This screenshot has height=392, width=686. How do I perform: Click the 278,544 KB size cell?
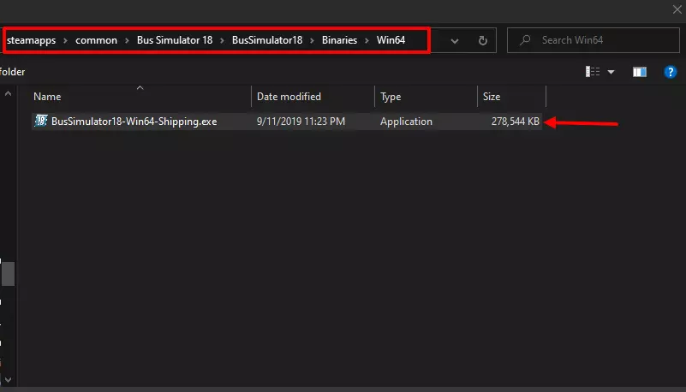click(515, 122)
